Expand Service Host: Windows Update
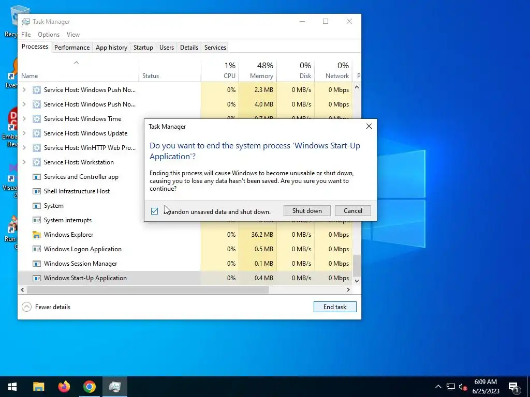Viewport: 530px width, 397px height. pyautogui.click(x=24, y=133)
